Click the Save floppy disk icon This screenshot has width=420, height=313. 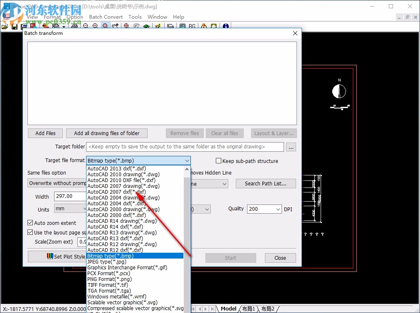click(15, 26)
